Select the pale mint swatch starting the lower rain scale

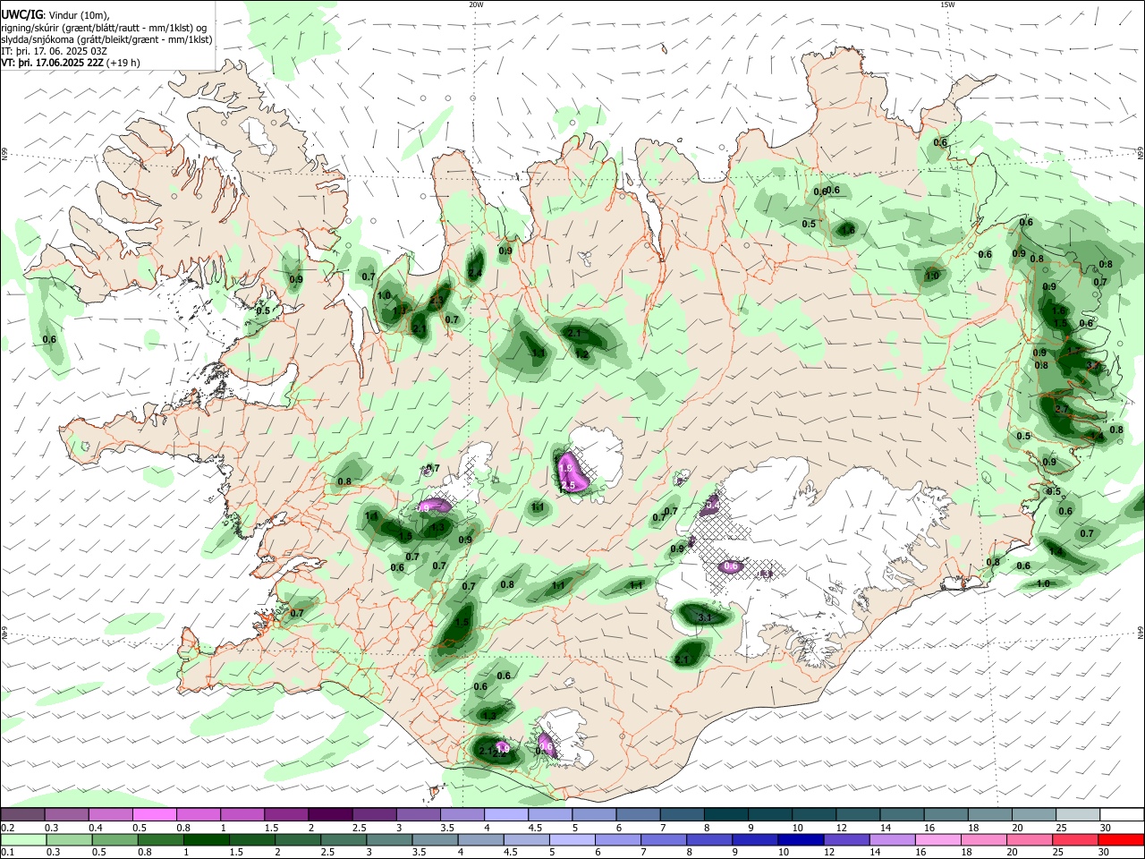(x=23, y=839)
